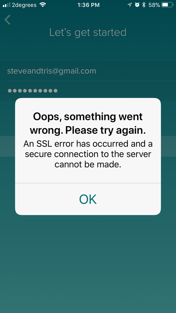Tap the OK button in the alert
The height and width of the screenshot is (313, 176).
pyautogui.click(x=88, y=199)
